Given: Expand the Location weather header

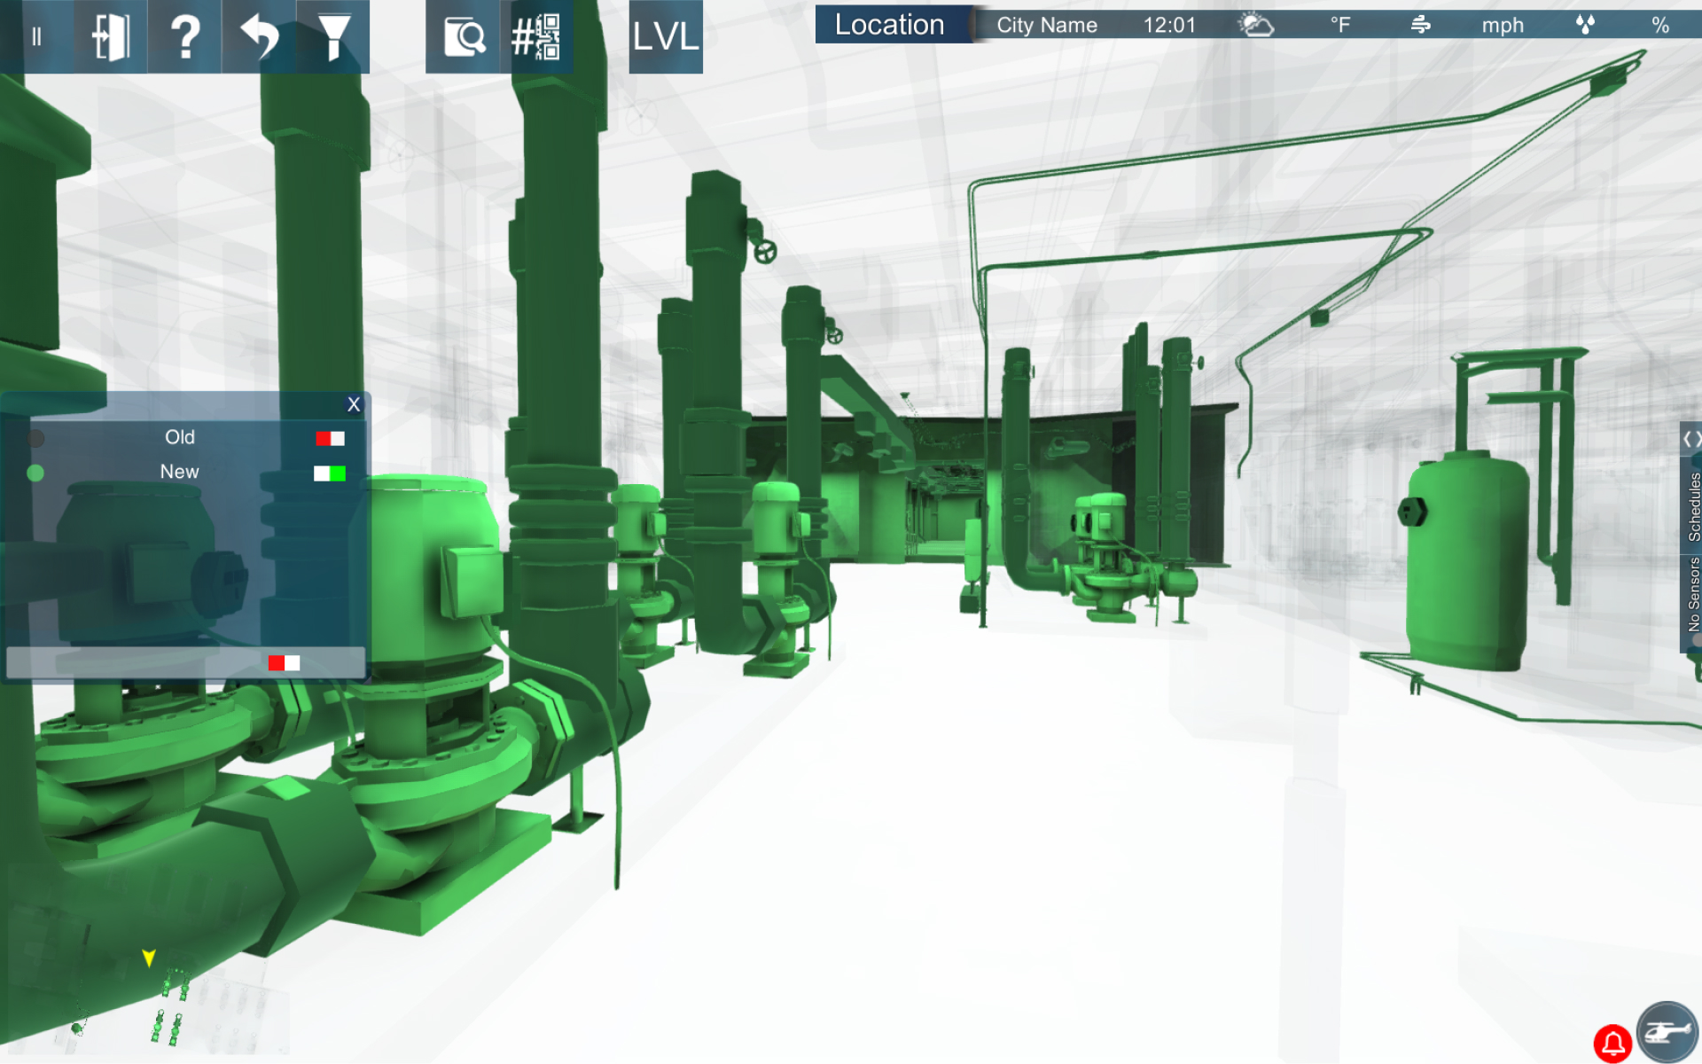Looking at the screenshot, I should [x=890, y=25].
